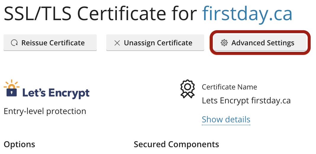
Task: Click the keyhole in the padlock logo
Action: (x=12, y=93)
